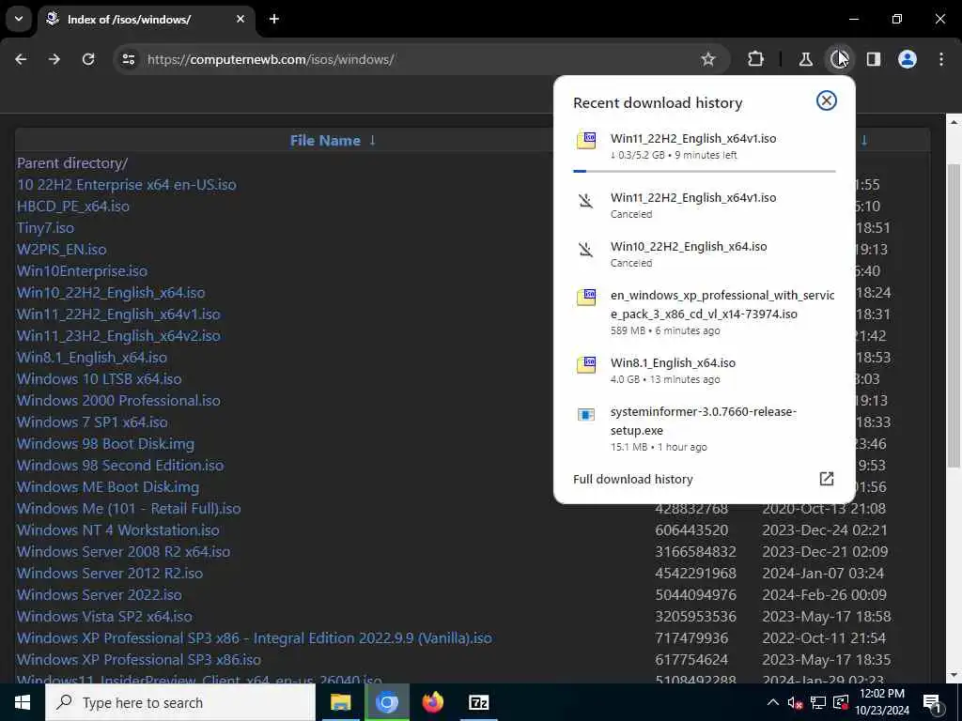Click Win11_23H2_English_x64v2.iso link
Image resolution: width=962 pixels, height=721 pixels.
(x=118, y=335)
